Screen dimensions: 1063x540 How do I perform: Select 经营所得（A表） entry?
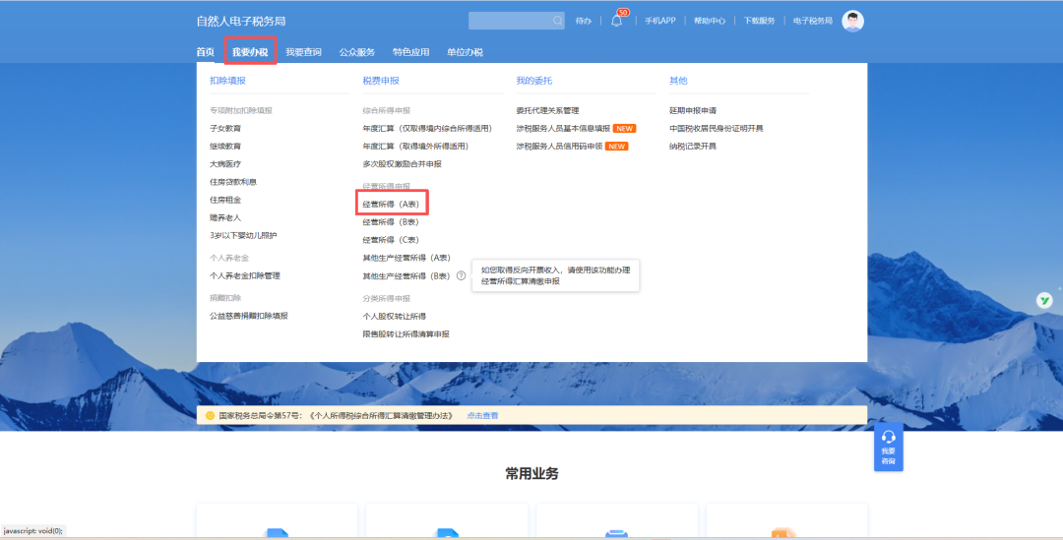point(391,205)
